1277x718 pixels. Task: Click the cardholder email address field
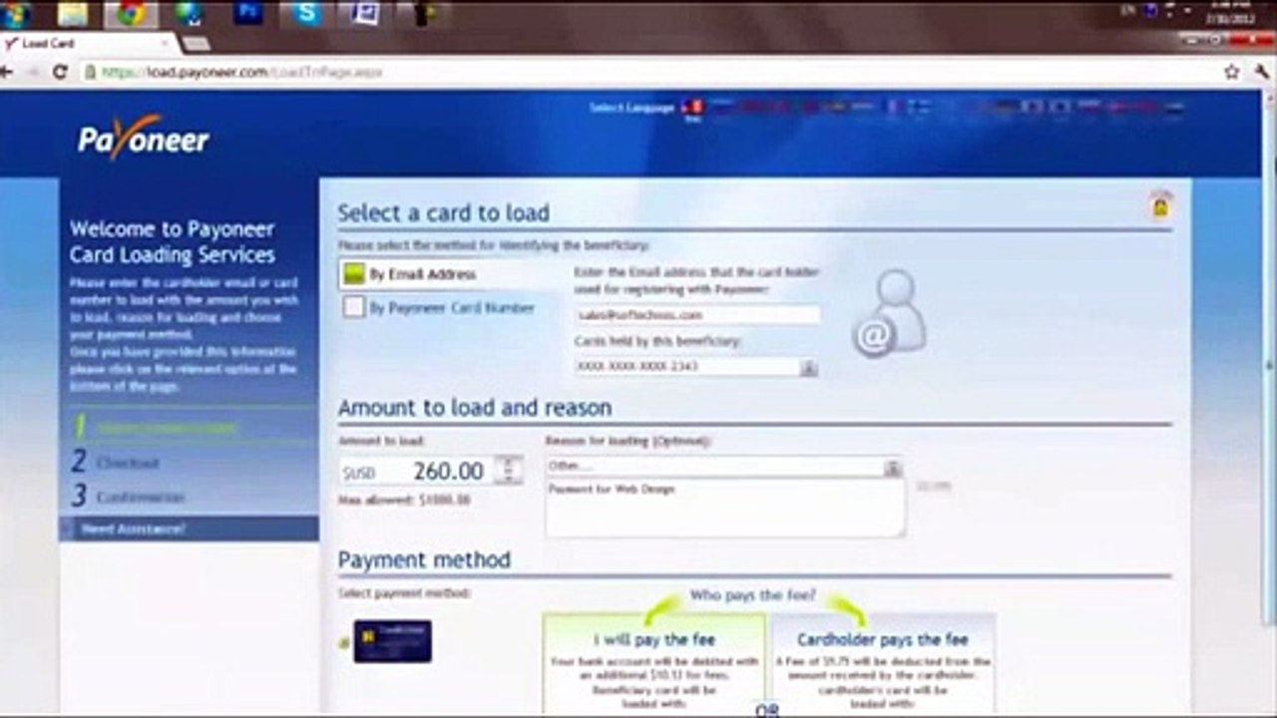(697, 315)
